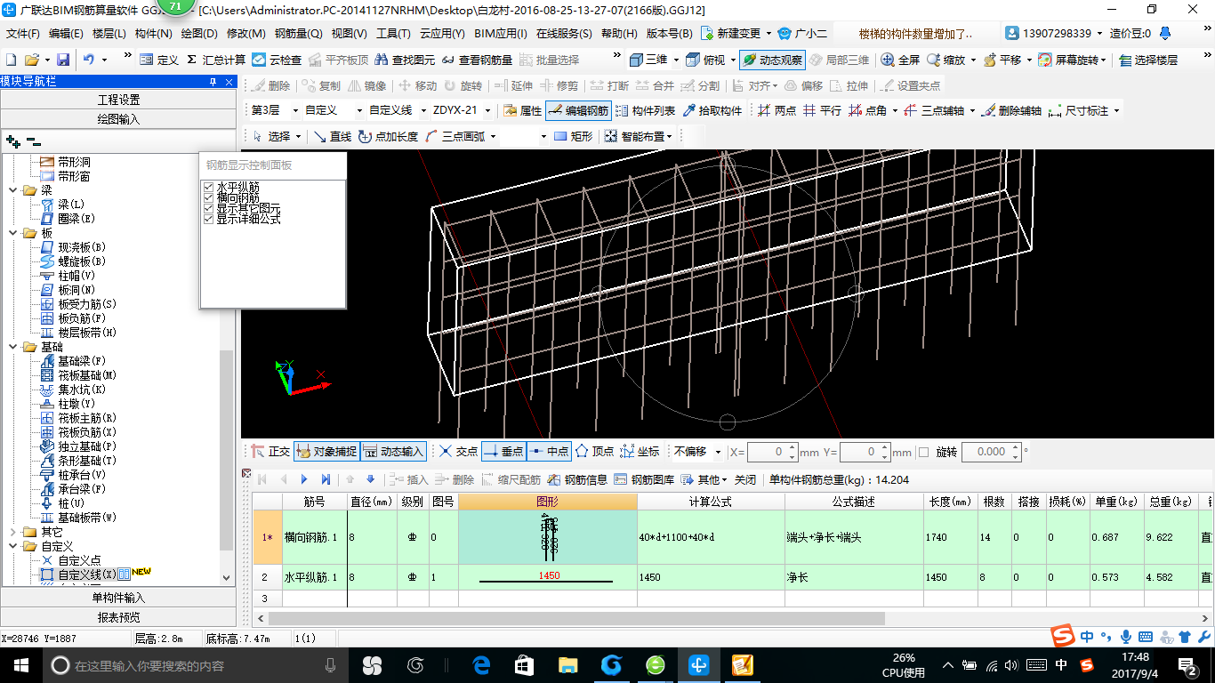This screenshot has width=1215, height=683.
Task: Open File Explorer from taskbar
Action: 567,665
